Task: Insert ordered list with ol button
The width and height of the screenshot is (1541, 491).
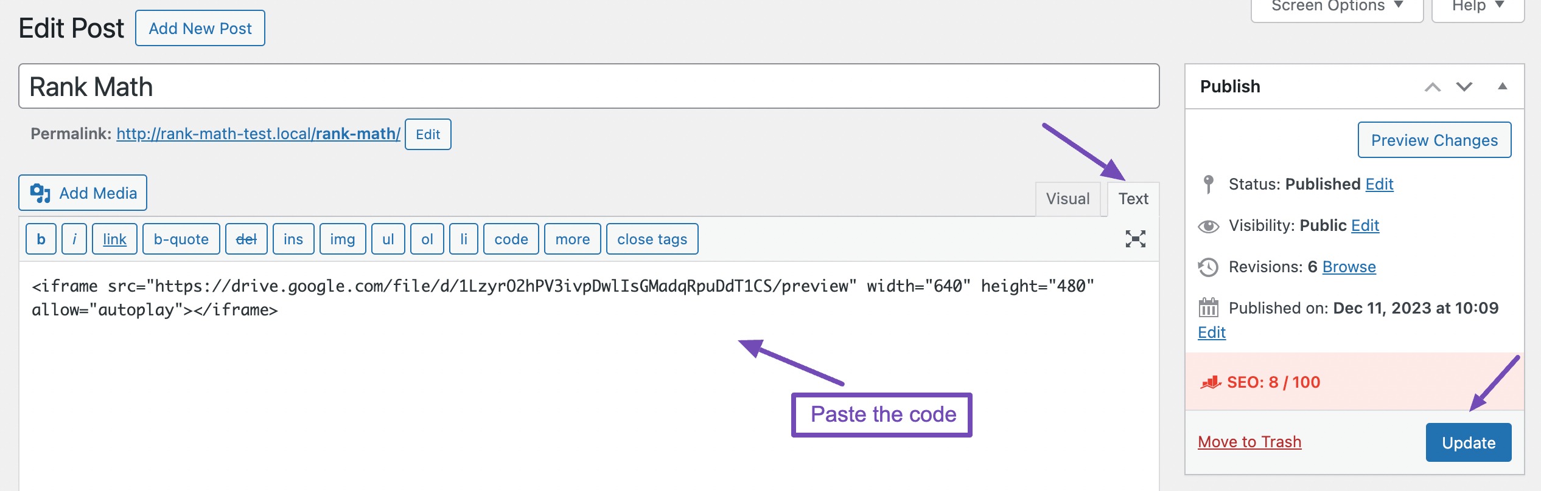Action: pyautogui.click(x=427, y=239)
